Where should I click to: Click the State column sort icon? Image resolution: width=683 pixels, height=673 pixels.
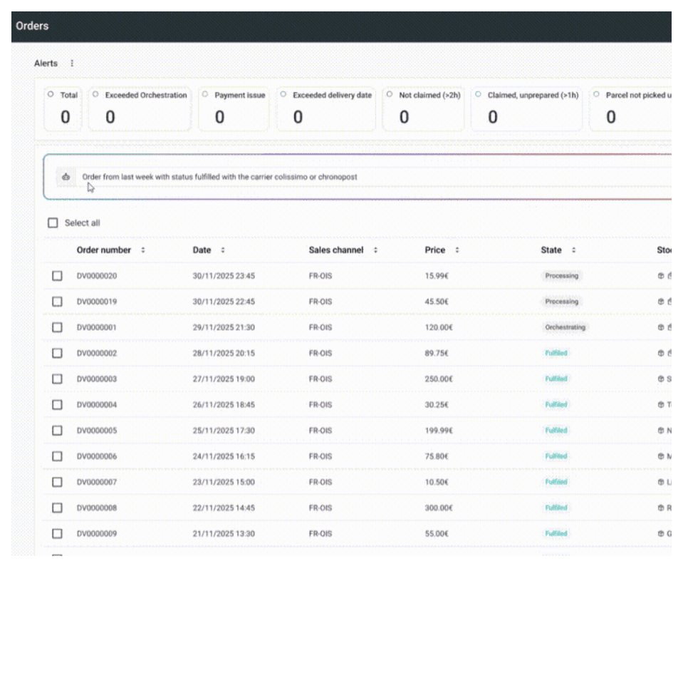point(573,250)
